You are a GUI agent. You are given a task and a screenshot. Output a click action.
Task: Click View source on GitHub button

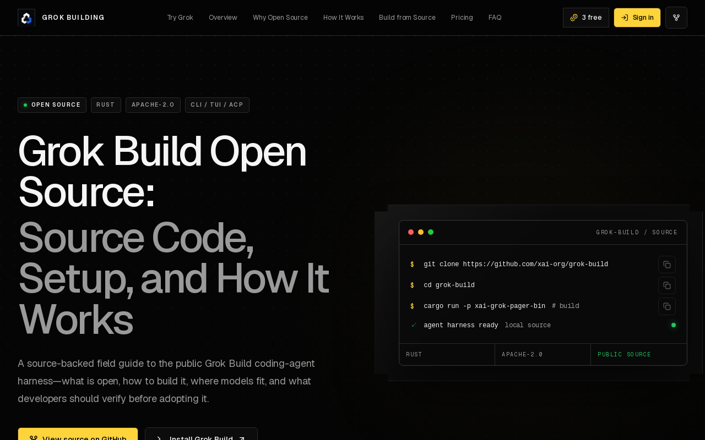[x=78, y=434]
